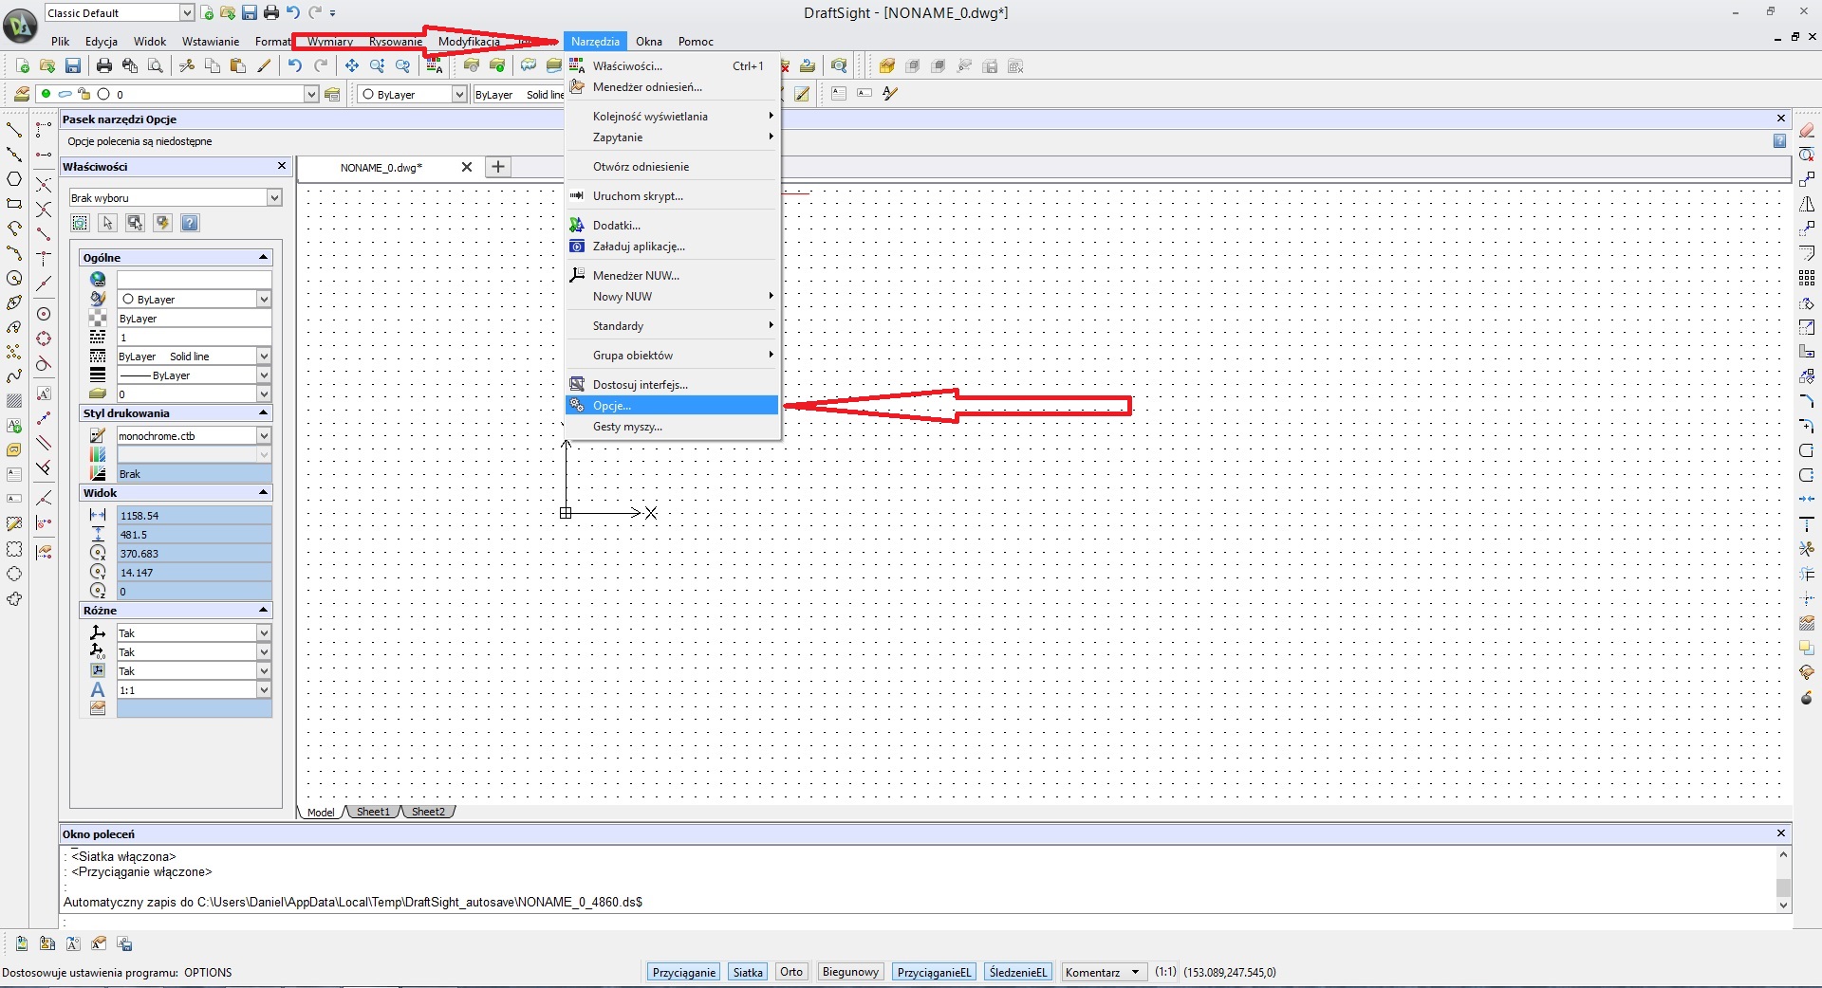Switch to the Sheet1 tab
This screenshot has height=988, width=1822.
[373, 812]
